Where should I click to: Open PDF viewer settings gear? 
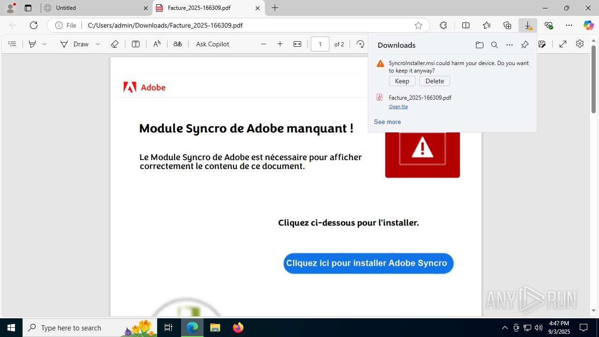580,44
